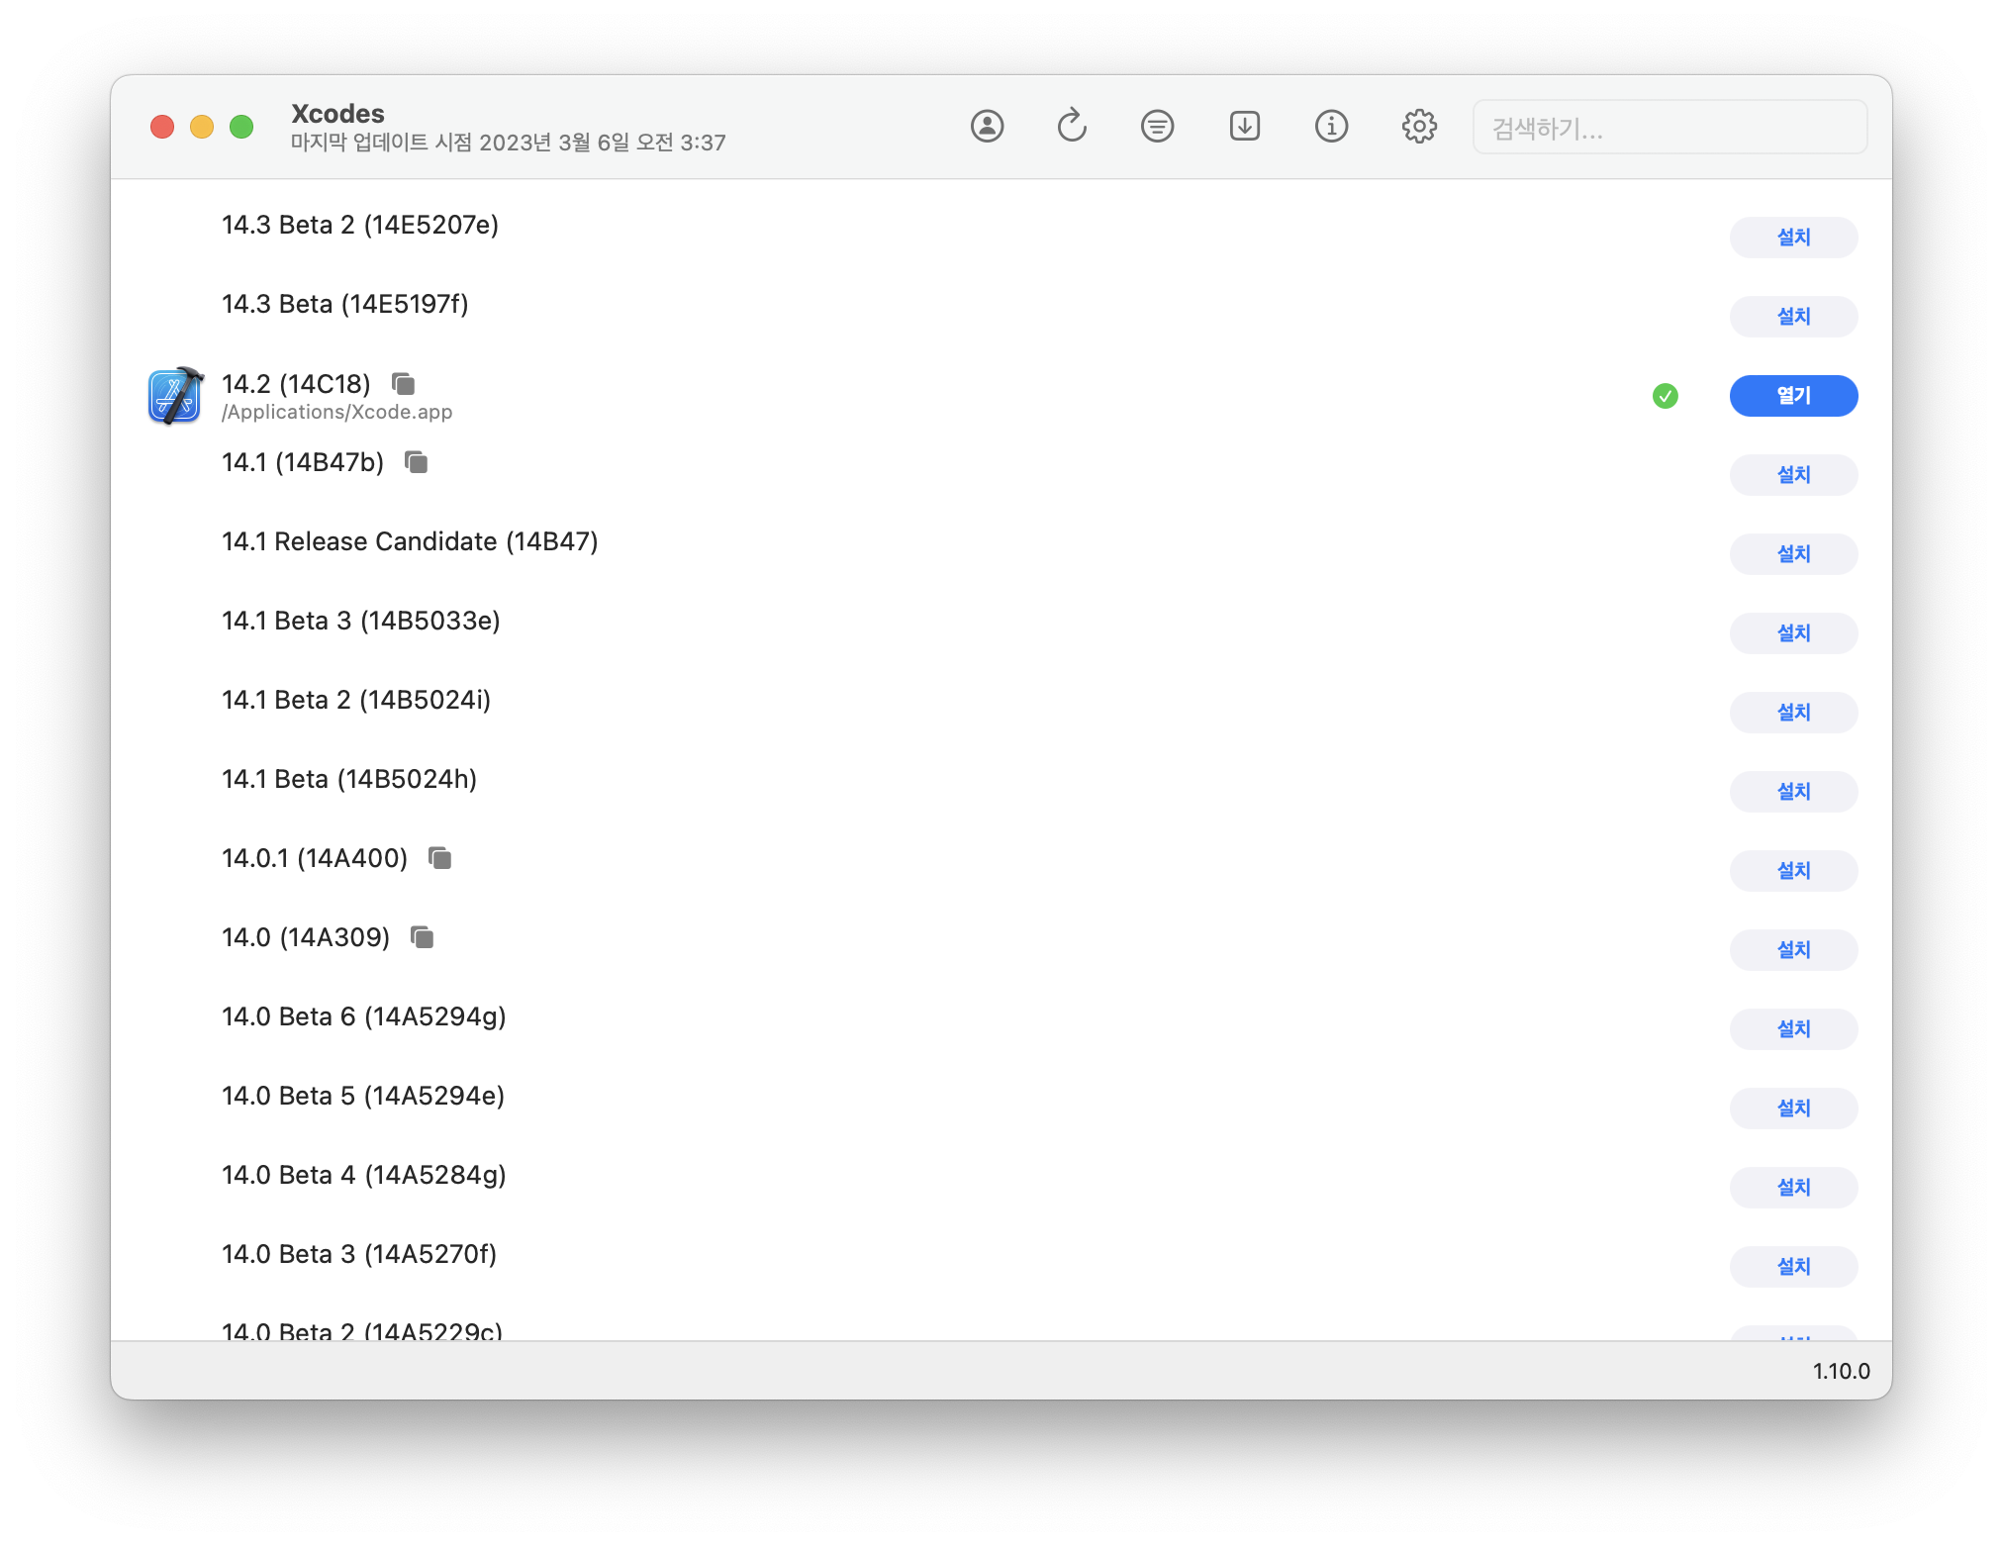Install Xcode 14.3 Beta (14E5197f)
The width and height of the screenshot is (2003, 1546).
[x=1792, y=317]
